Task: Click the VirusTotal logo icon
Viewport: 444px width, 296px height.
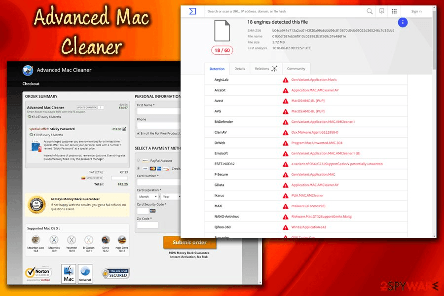Action: (x=192, y=11)
